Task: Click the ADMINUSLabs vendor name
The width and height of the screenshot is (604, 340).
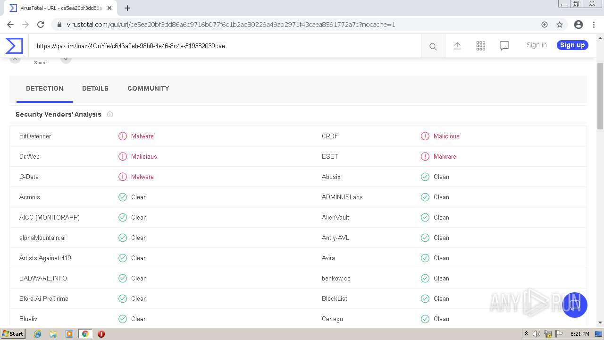Action: coord(342,197)
